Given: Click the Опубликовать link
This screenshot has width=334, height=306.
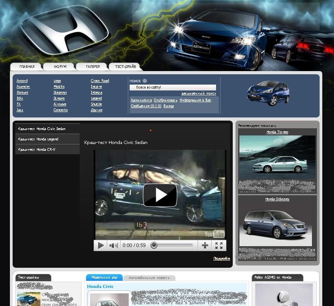Looking at the screenshot, I should pyautogui.click(x=166, y=100).
